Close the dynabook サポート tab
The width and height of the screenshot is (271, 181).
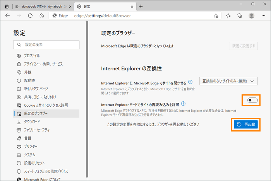pyautogui.click(x=70, y=7)
